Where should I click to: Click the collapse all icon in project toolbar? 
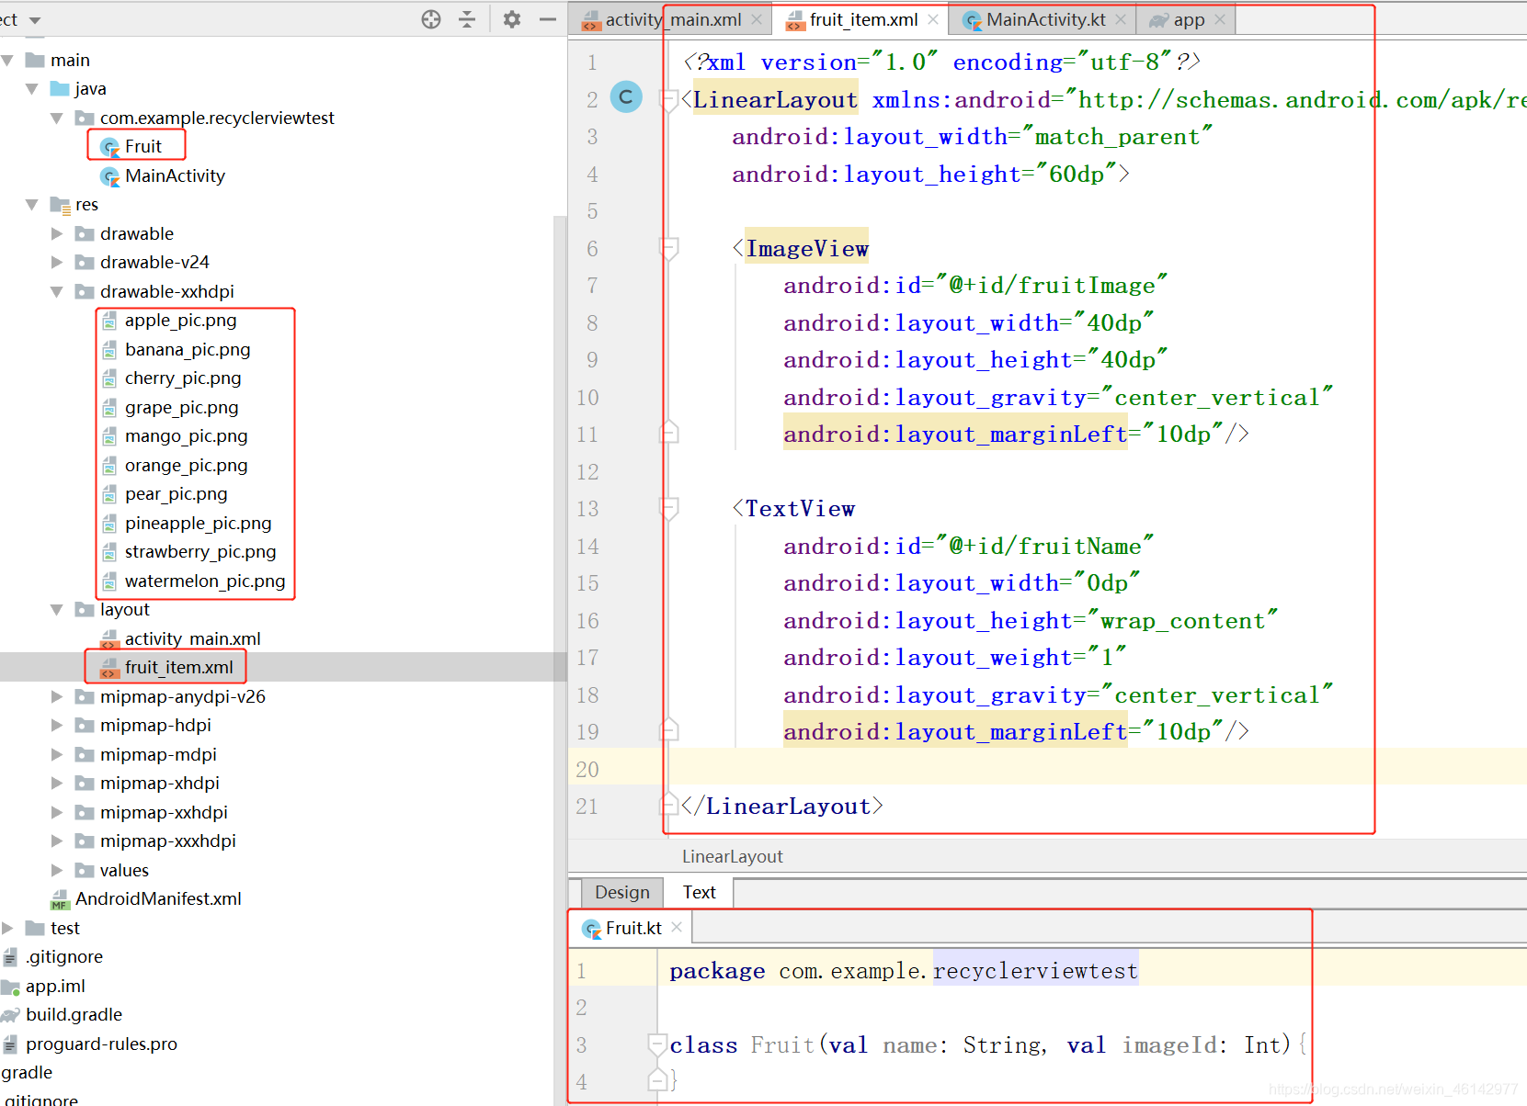467,19
